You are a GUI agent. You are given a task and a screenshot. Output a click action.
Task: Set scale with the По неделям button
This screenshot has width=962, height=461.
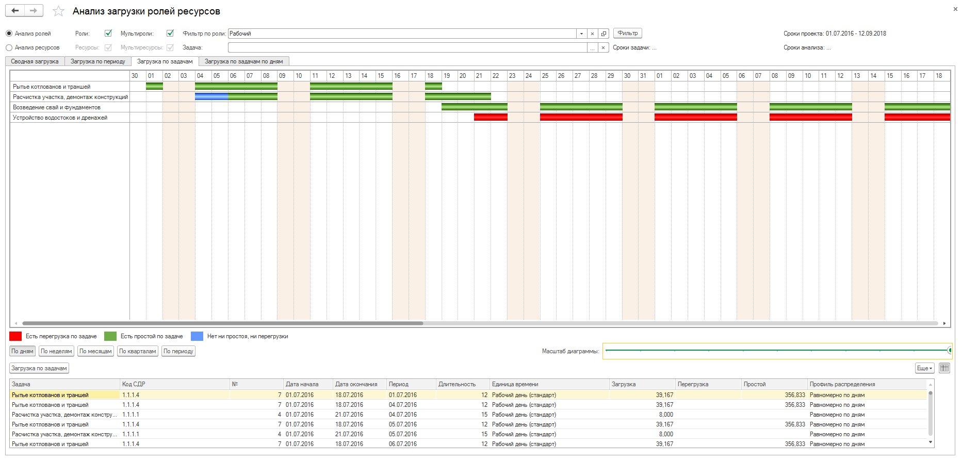56,351
